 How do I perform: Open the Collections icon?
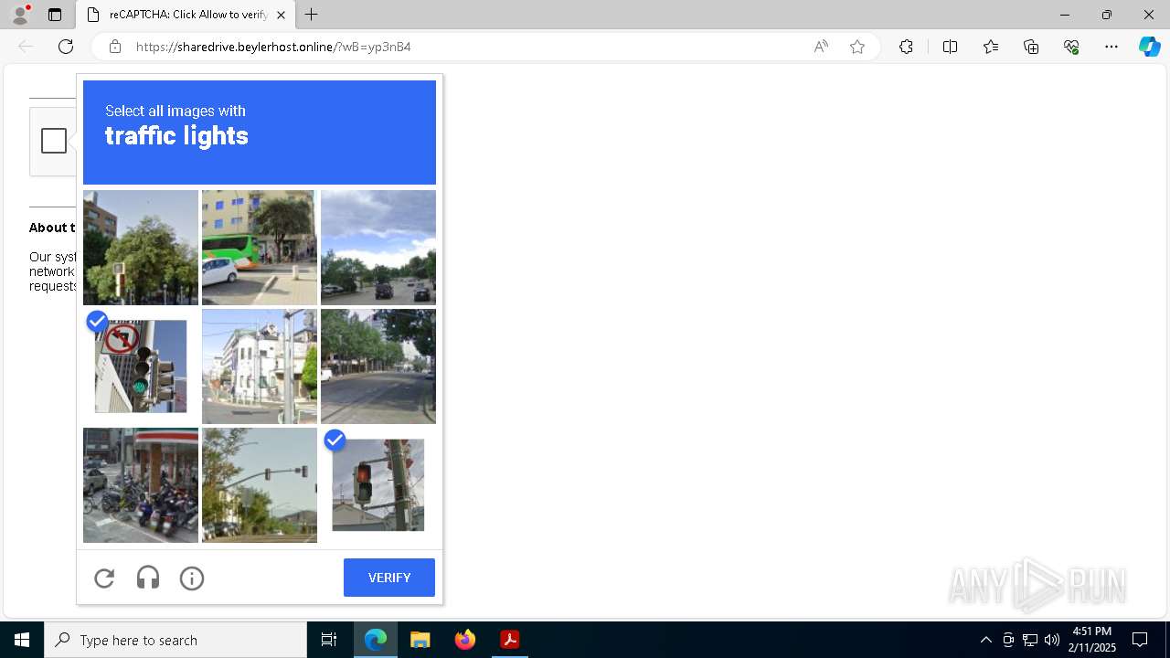coord(1031,47)
